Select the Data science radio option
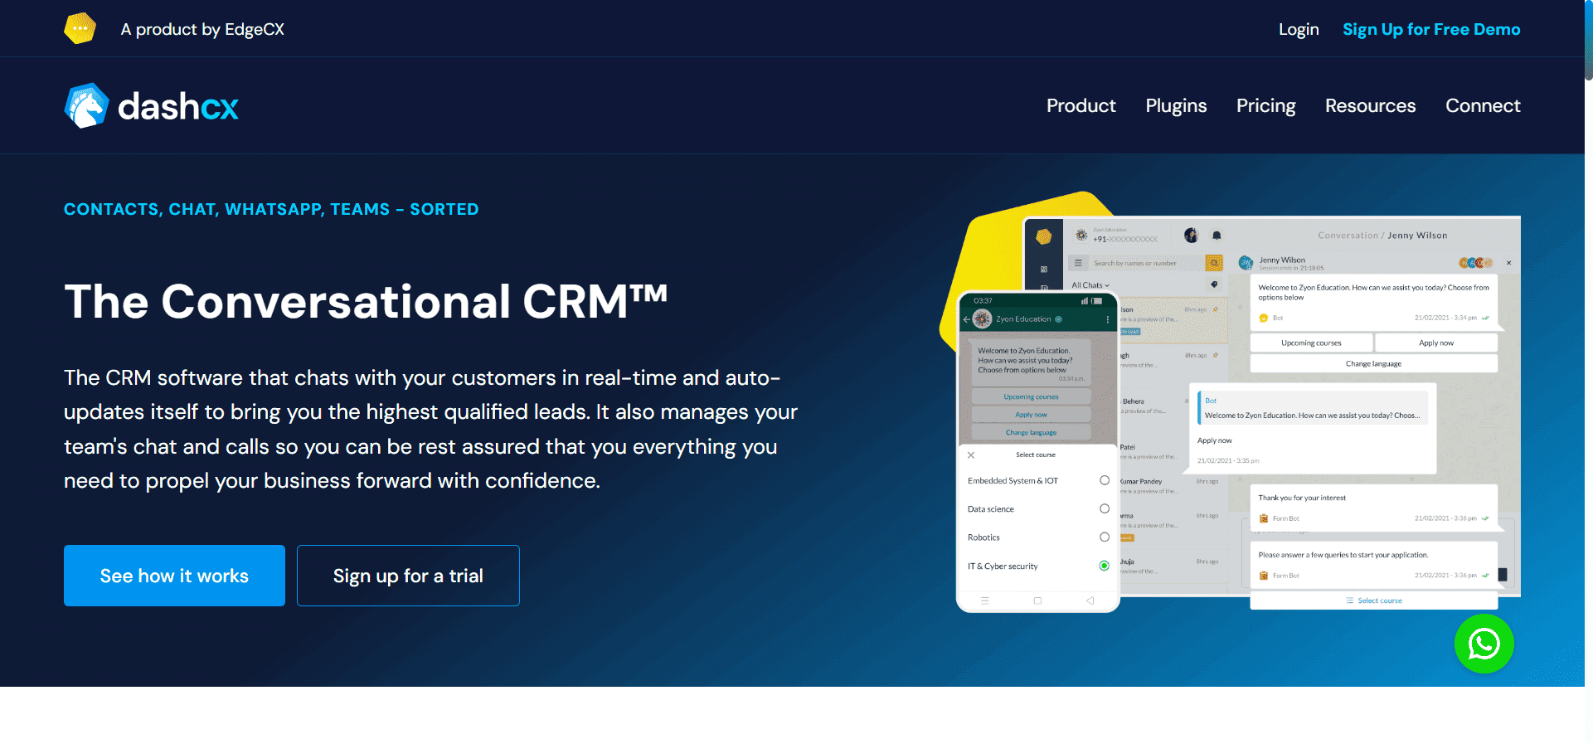The image size is (1593, 744). 1104,508
